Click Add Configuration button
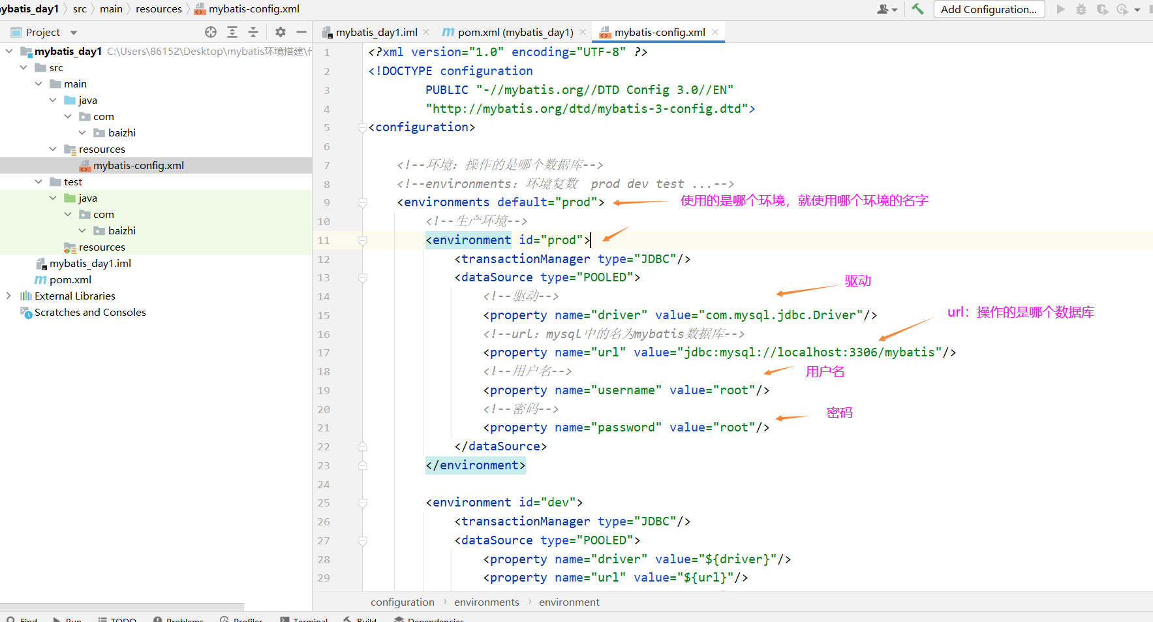 (989, 9)
